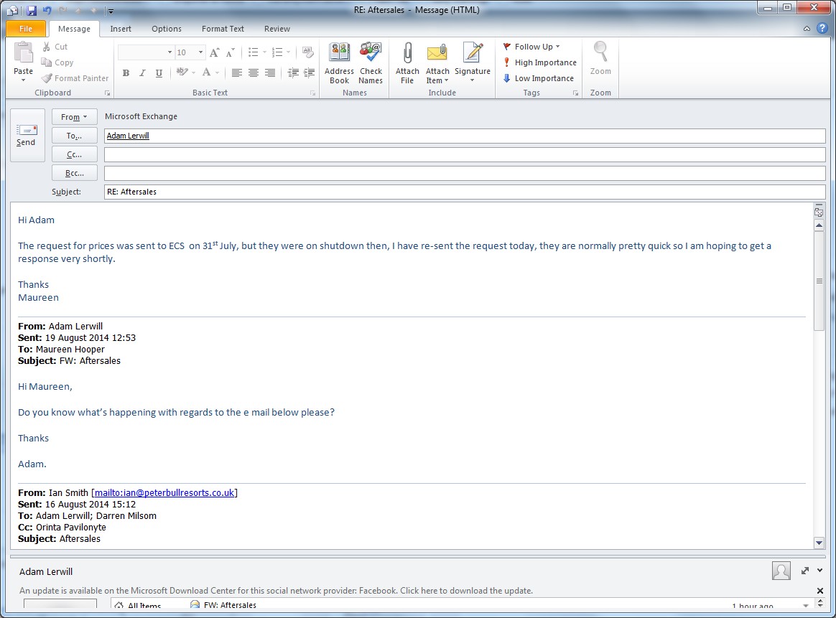Click the To... recipients button
Viewport: 836px width, 618px height.
75,136
